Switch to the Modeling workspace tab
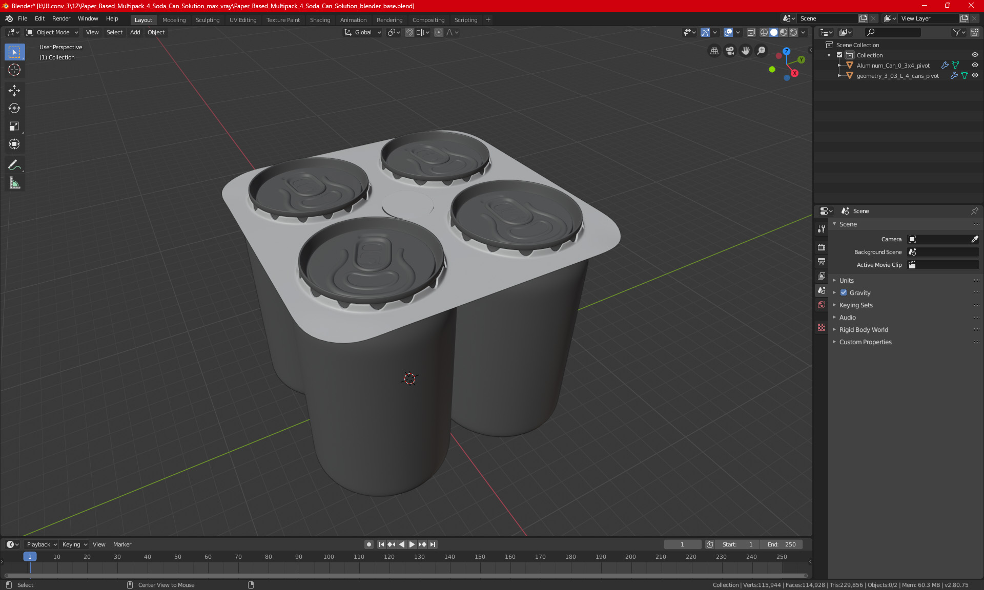984x590 pixels. click(x=174, y=20)
